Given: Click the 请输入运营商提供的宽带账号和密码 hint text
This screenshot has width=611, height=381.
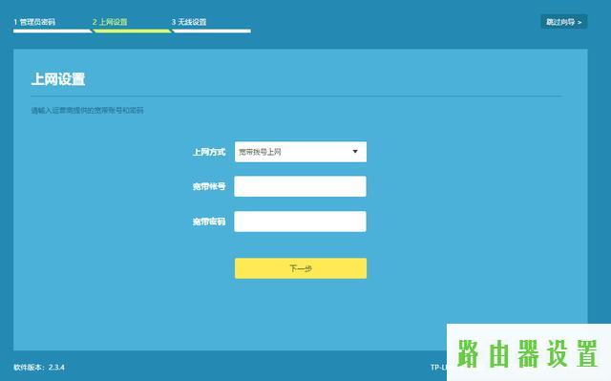Looking at the screenshot, I should click(x=87, y=111).
